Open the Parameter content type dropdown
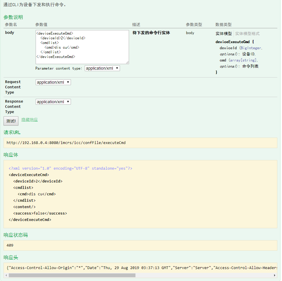The width and height of the screenshot is (282, 281). (x=102, y=69)
